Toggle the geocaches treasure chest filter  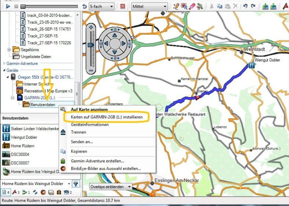tap(59, 192)
